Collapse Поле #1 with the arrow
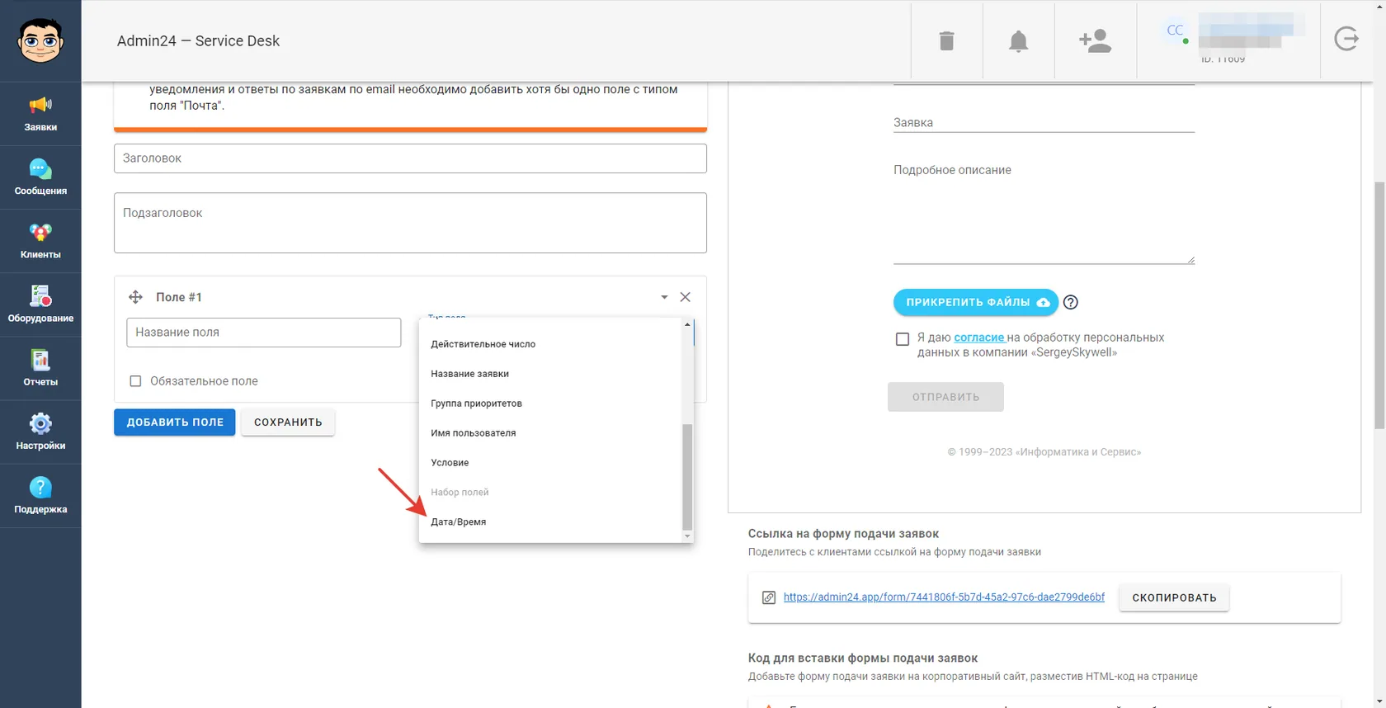Screen dimensions: 1386x708 [x=664, y=297]
